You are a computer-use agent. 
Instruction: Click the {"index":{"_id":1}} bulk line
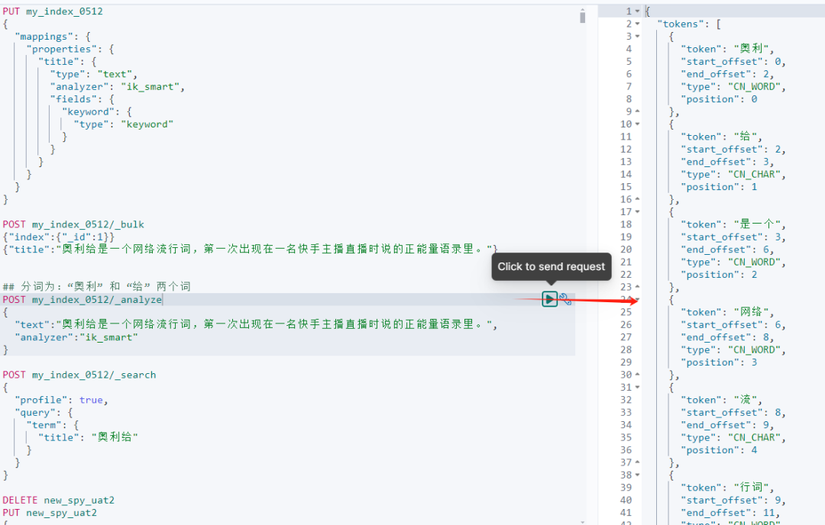pos(58,237)
